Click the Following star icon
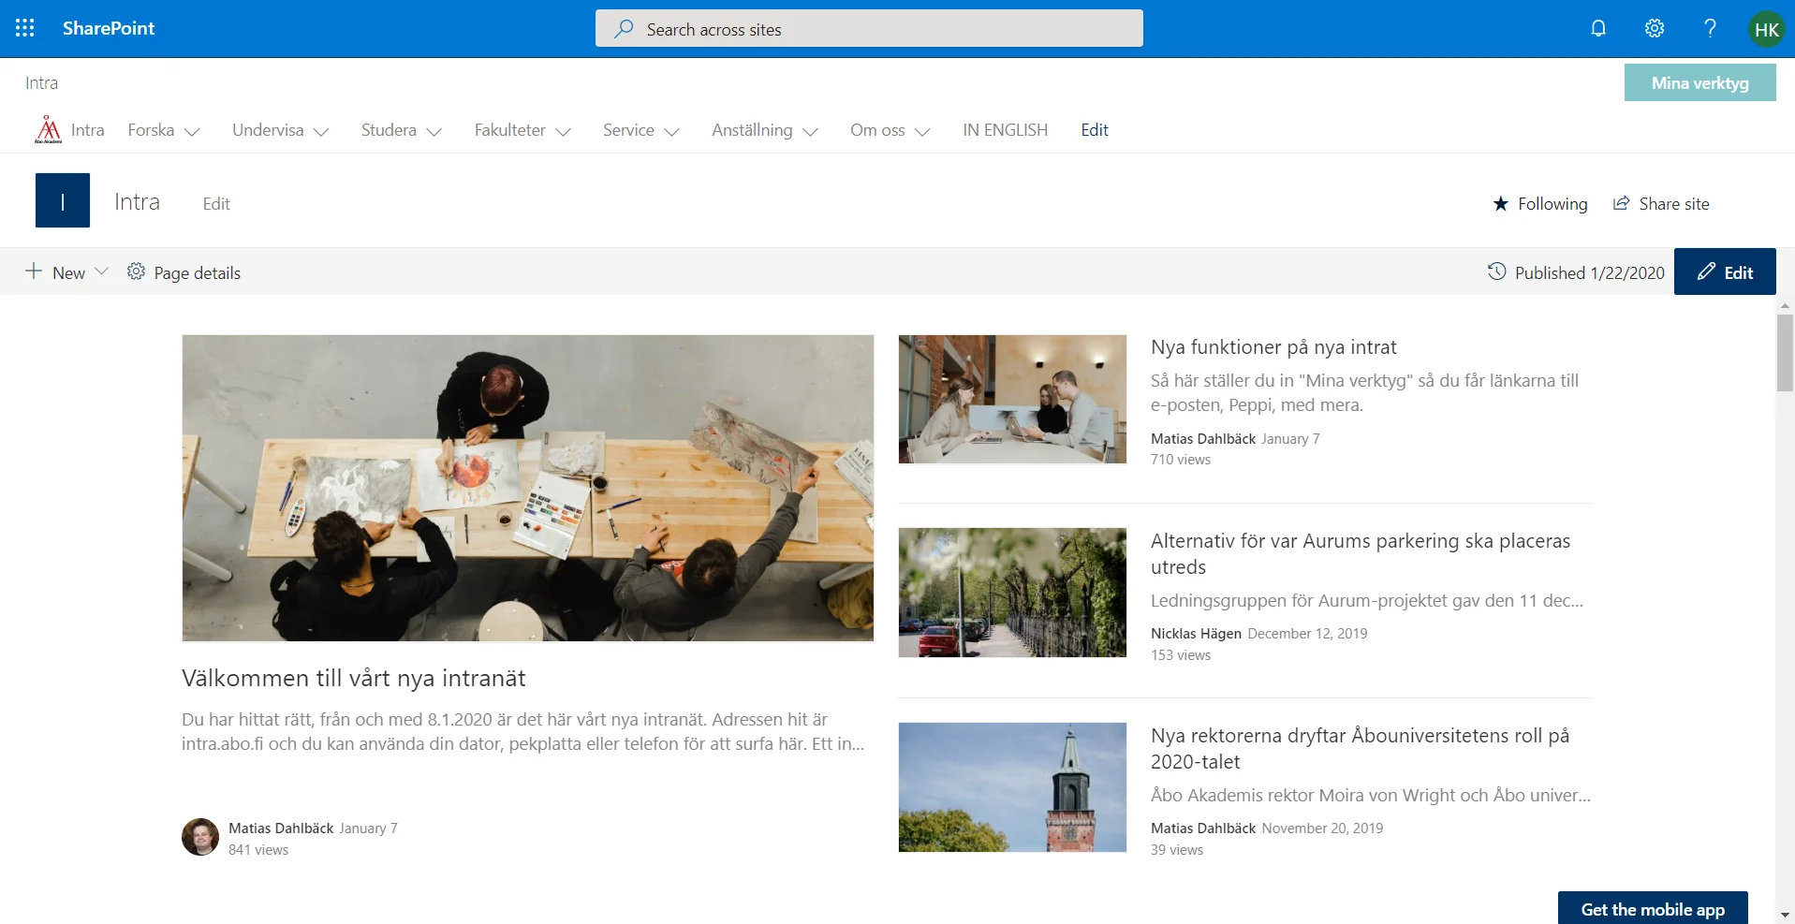1795x924 pixels. pyautogui.click(x=1500, y=203)
